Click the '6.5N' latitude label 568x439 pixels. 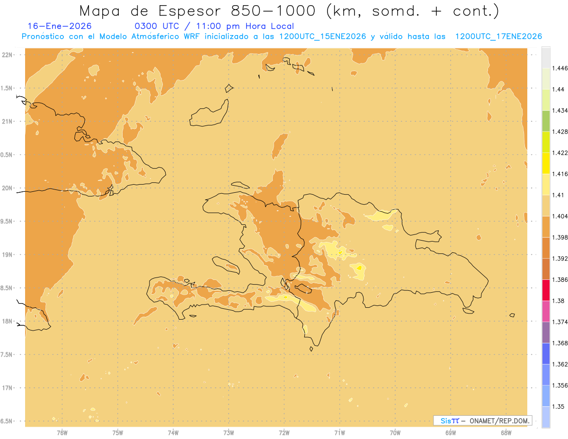coord(7,421)
